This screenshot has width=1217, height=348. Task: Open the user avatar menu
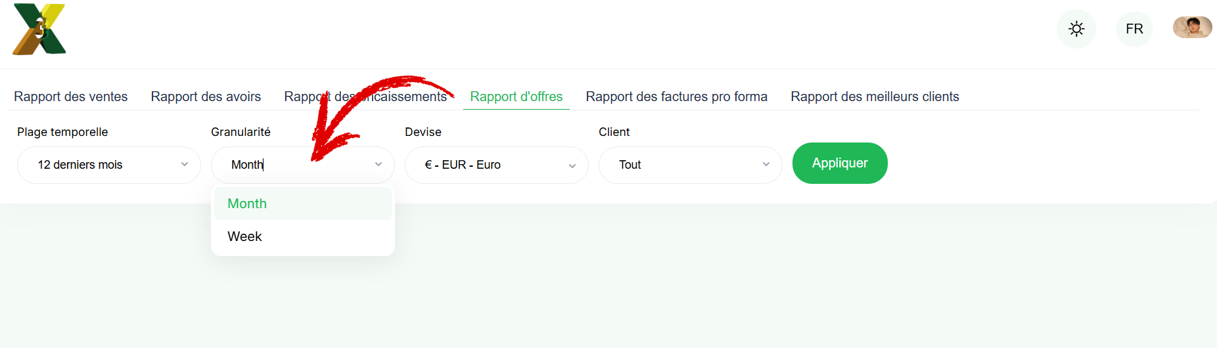[x=1192, y=28]
